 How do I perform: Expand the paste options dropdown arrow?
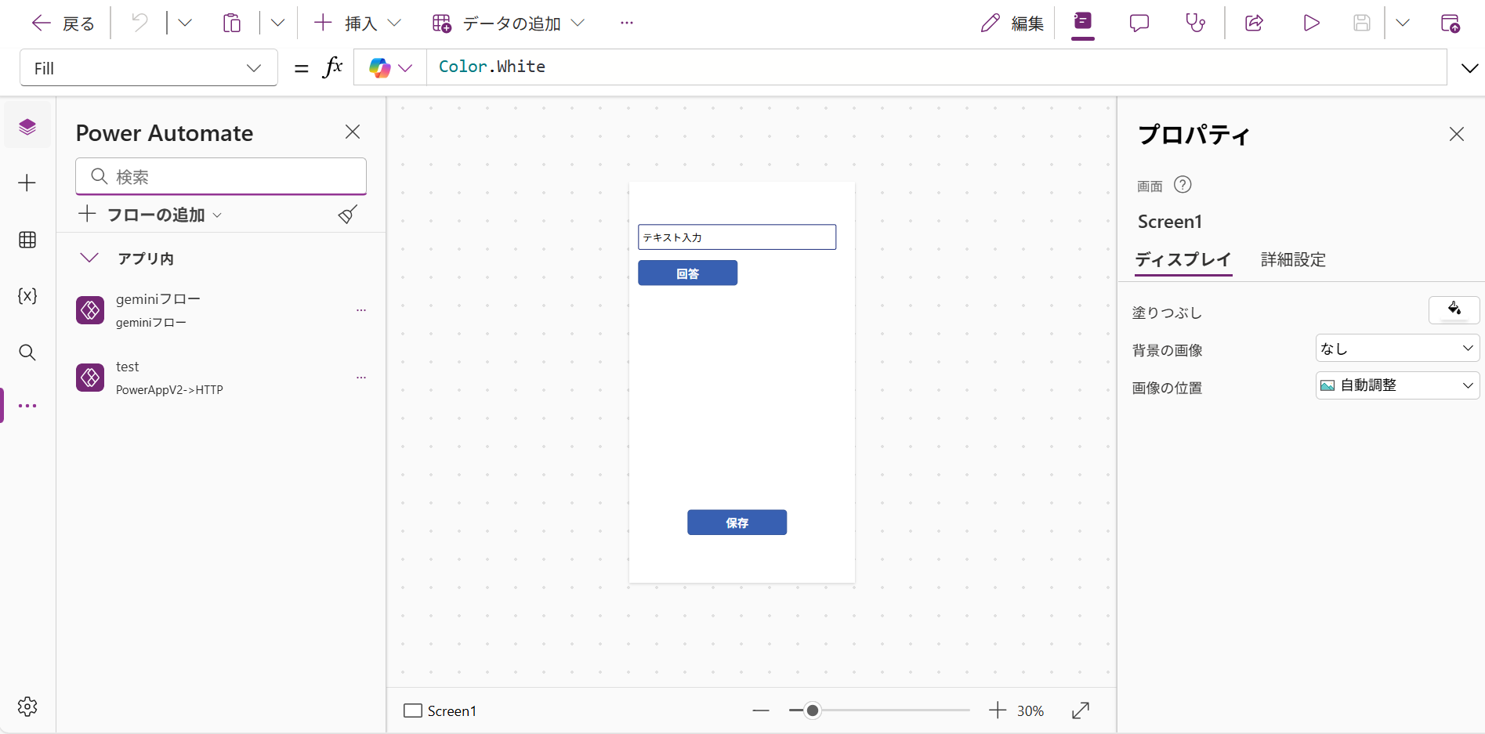(x=277, y=23)
